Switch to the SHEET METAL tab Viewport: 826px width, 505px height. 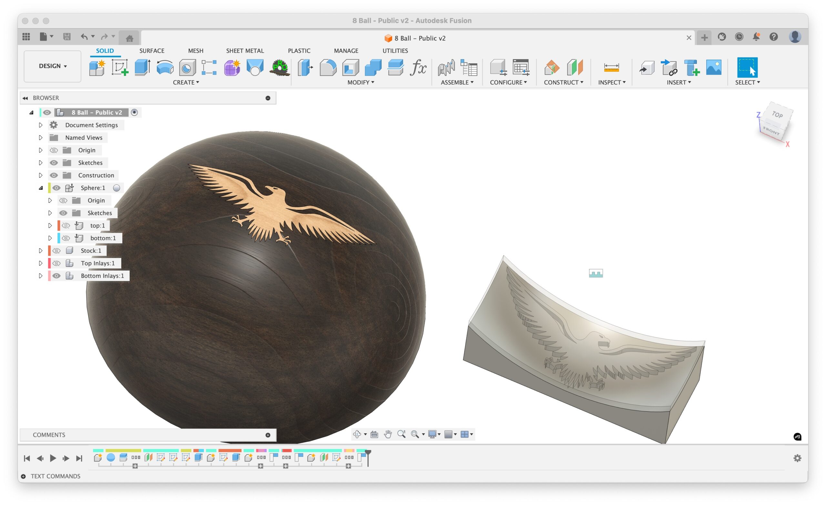pyautogui.click(x=245, y=51)
